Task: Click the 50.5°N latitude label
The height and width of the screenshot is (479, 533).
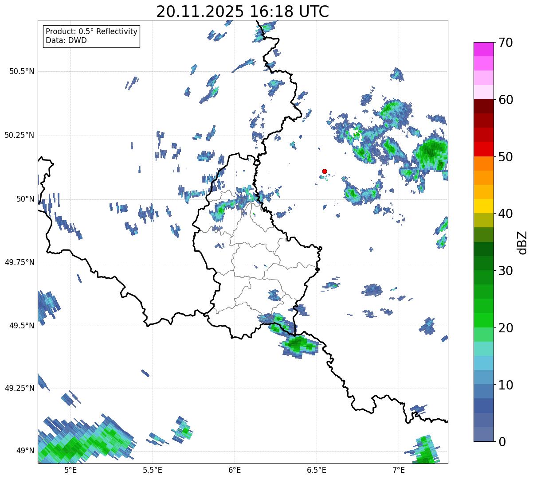Action: [21, 71]
